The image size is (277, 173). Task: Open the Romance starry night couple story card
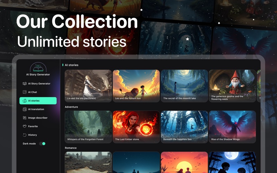click(x=136, y=162)
